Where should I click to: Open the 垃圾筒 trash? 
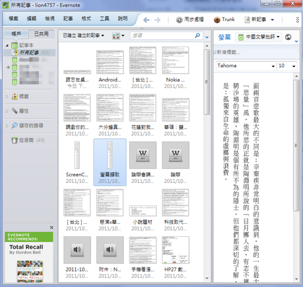pyautogui.click(x=26, y=140)
